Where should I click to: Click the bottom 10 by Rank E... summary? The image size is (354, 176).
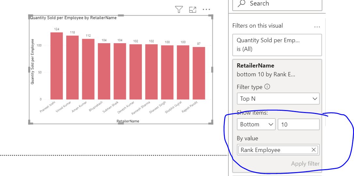(266, 74)
